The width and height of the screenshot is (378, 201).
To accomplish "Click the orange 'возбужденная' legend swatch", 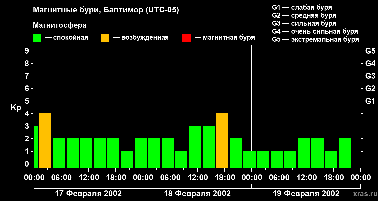I will click(105, 38).
